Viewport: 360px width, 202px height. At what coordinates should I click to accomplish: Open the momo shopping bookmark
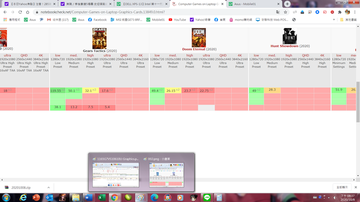[x=240, y=19]
